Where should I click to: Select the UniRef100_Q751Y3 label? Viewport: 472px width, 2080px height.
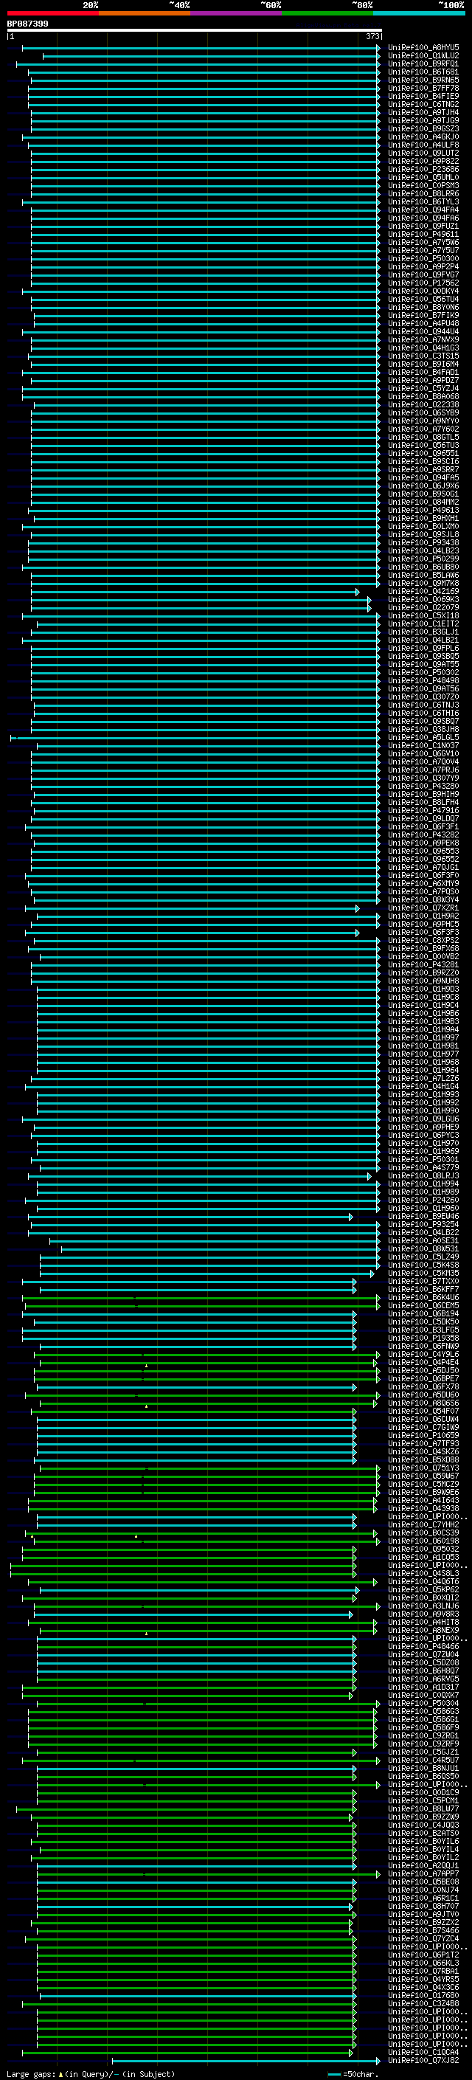(423, 1468)
